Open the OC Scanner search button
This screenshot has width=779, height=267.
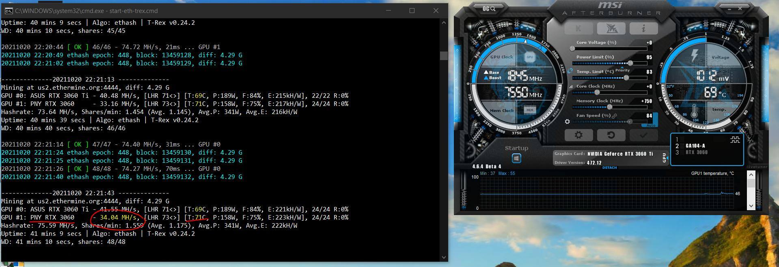click(x=489, y=9)
